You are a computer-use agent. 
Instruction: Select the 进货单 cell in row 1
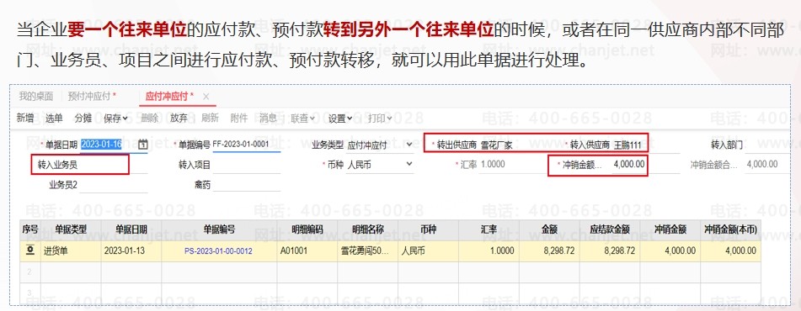(71, 250)
